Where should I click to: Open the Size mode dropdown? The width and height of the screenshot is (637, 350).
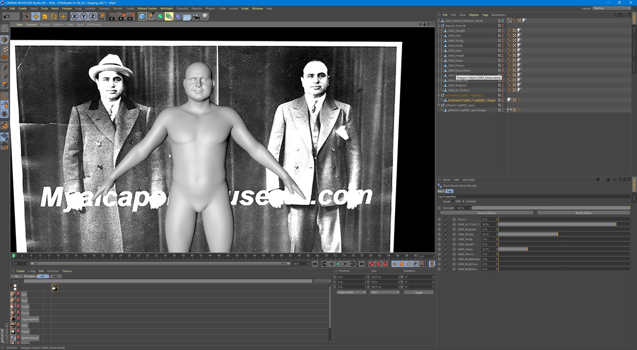tap(384, 292)
